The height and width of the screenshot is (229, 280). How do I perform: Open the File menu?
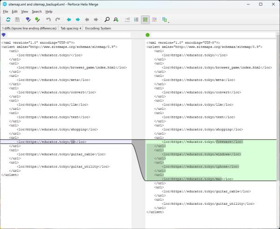coord(6,12)
